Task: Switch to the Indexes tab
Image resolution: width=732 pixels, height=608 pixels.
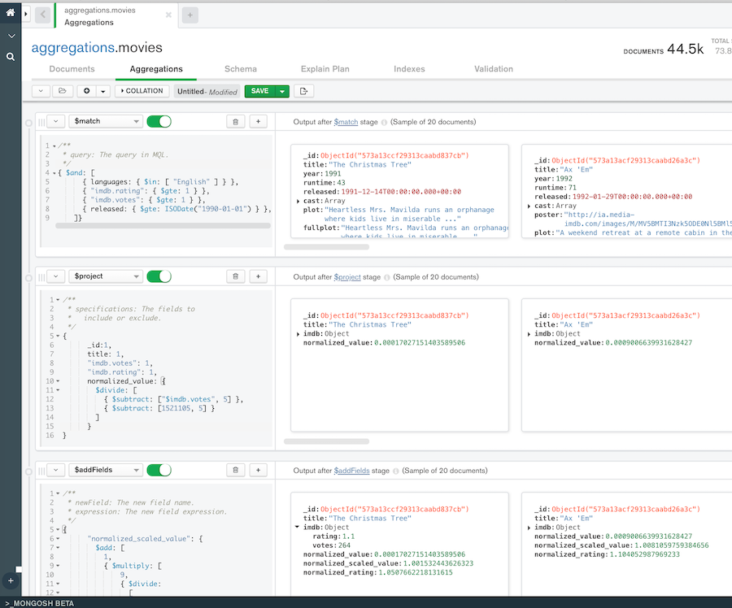Action: coord(409,69)
